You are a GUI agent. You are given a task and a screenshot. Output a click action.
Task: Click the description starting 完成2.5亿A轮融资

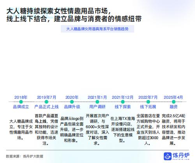(x=174, y=129)
